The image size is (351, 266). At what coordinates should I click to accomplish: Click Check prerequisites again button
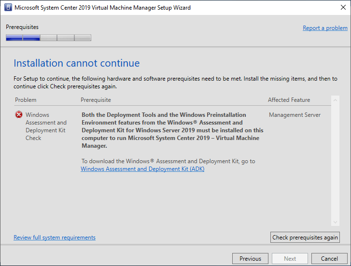(x=305, y=238)
